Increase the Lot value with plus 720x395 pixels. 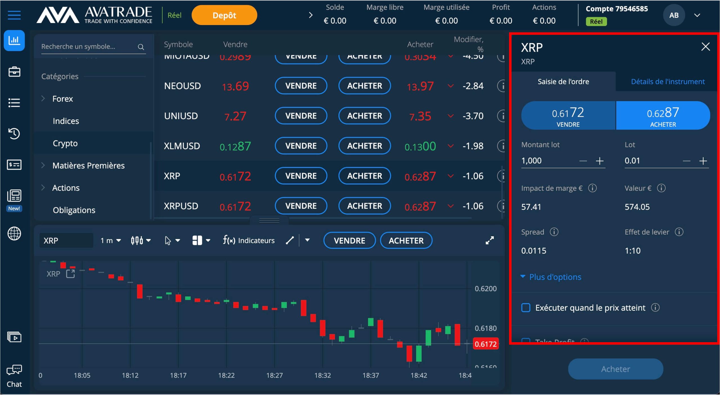click(x=703, y=161)
